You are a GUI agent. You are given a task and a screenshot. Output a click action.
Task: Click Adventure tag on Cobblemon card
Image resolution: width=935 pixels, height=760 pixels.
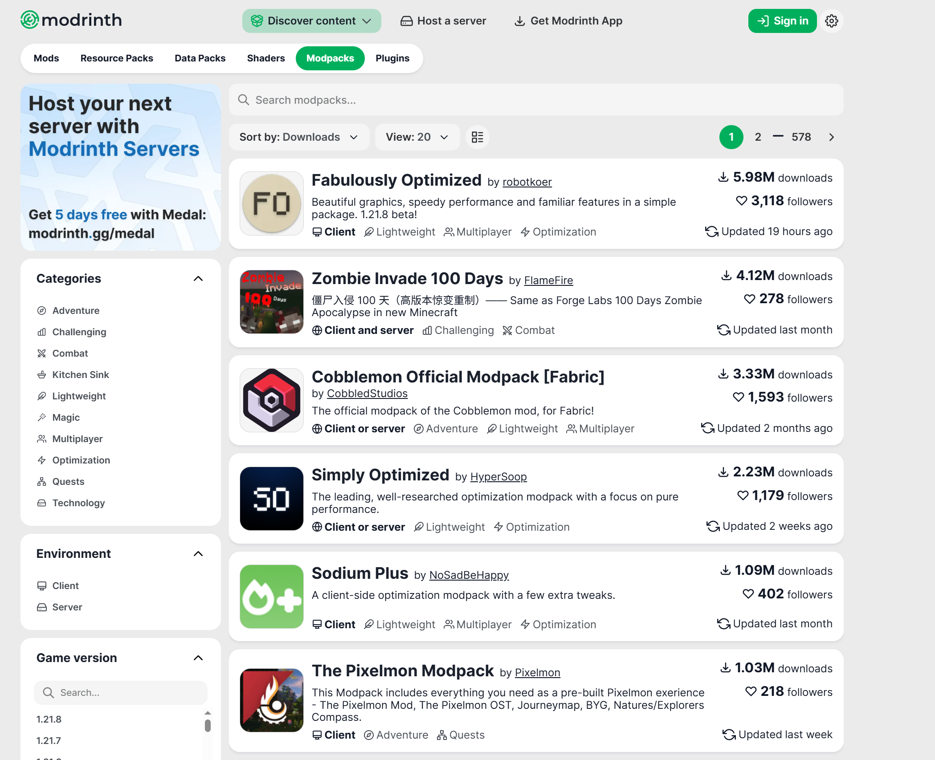(446, 429)
